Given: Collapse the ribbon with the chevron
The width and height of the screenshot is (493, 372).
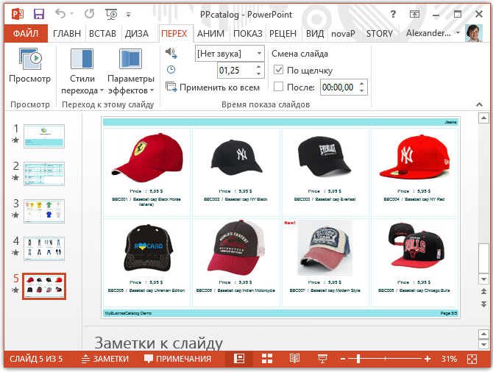Looking at the screenshot, I should (479, 104).
